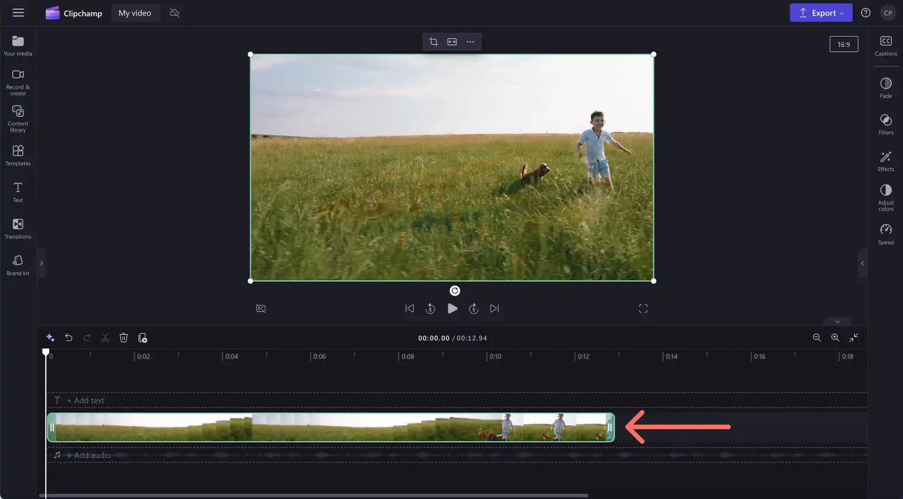Open the Captions panel

[885, 46]
